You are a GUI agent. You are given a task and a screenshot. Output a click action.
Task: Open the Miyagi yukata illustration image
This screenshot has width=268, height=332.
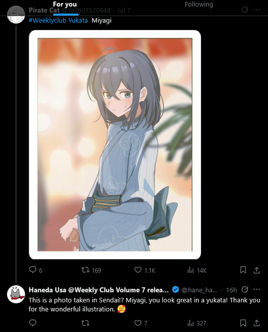click(x=115, y=145)
